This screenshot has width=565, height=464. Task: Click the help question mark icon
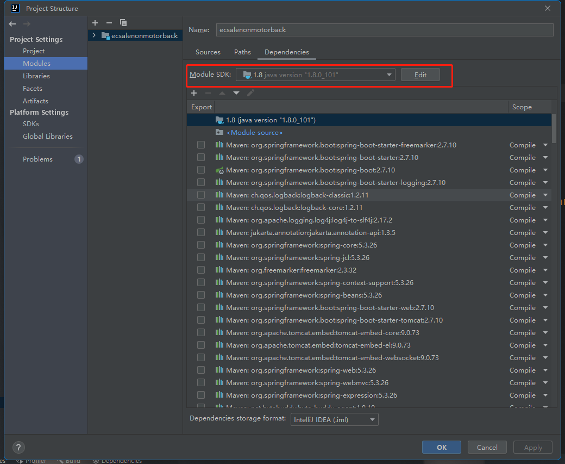pyautogui.click(x=18, y=447)
